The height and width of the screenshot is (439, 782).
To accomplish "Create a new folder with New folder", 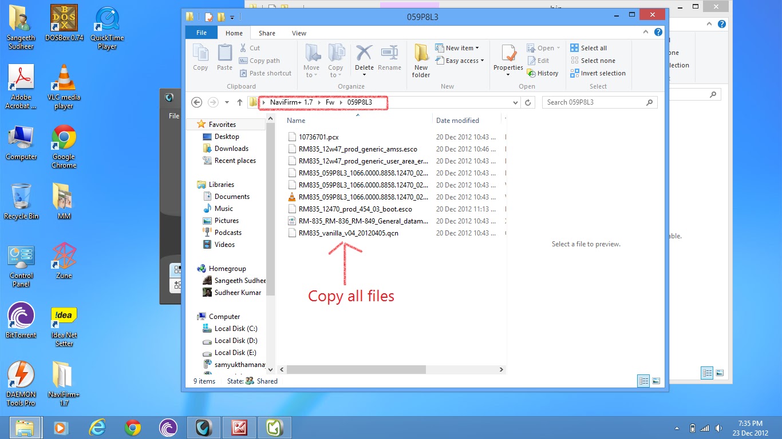I will (x=421, y=61).
